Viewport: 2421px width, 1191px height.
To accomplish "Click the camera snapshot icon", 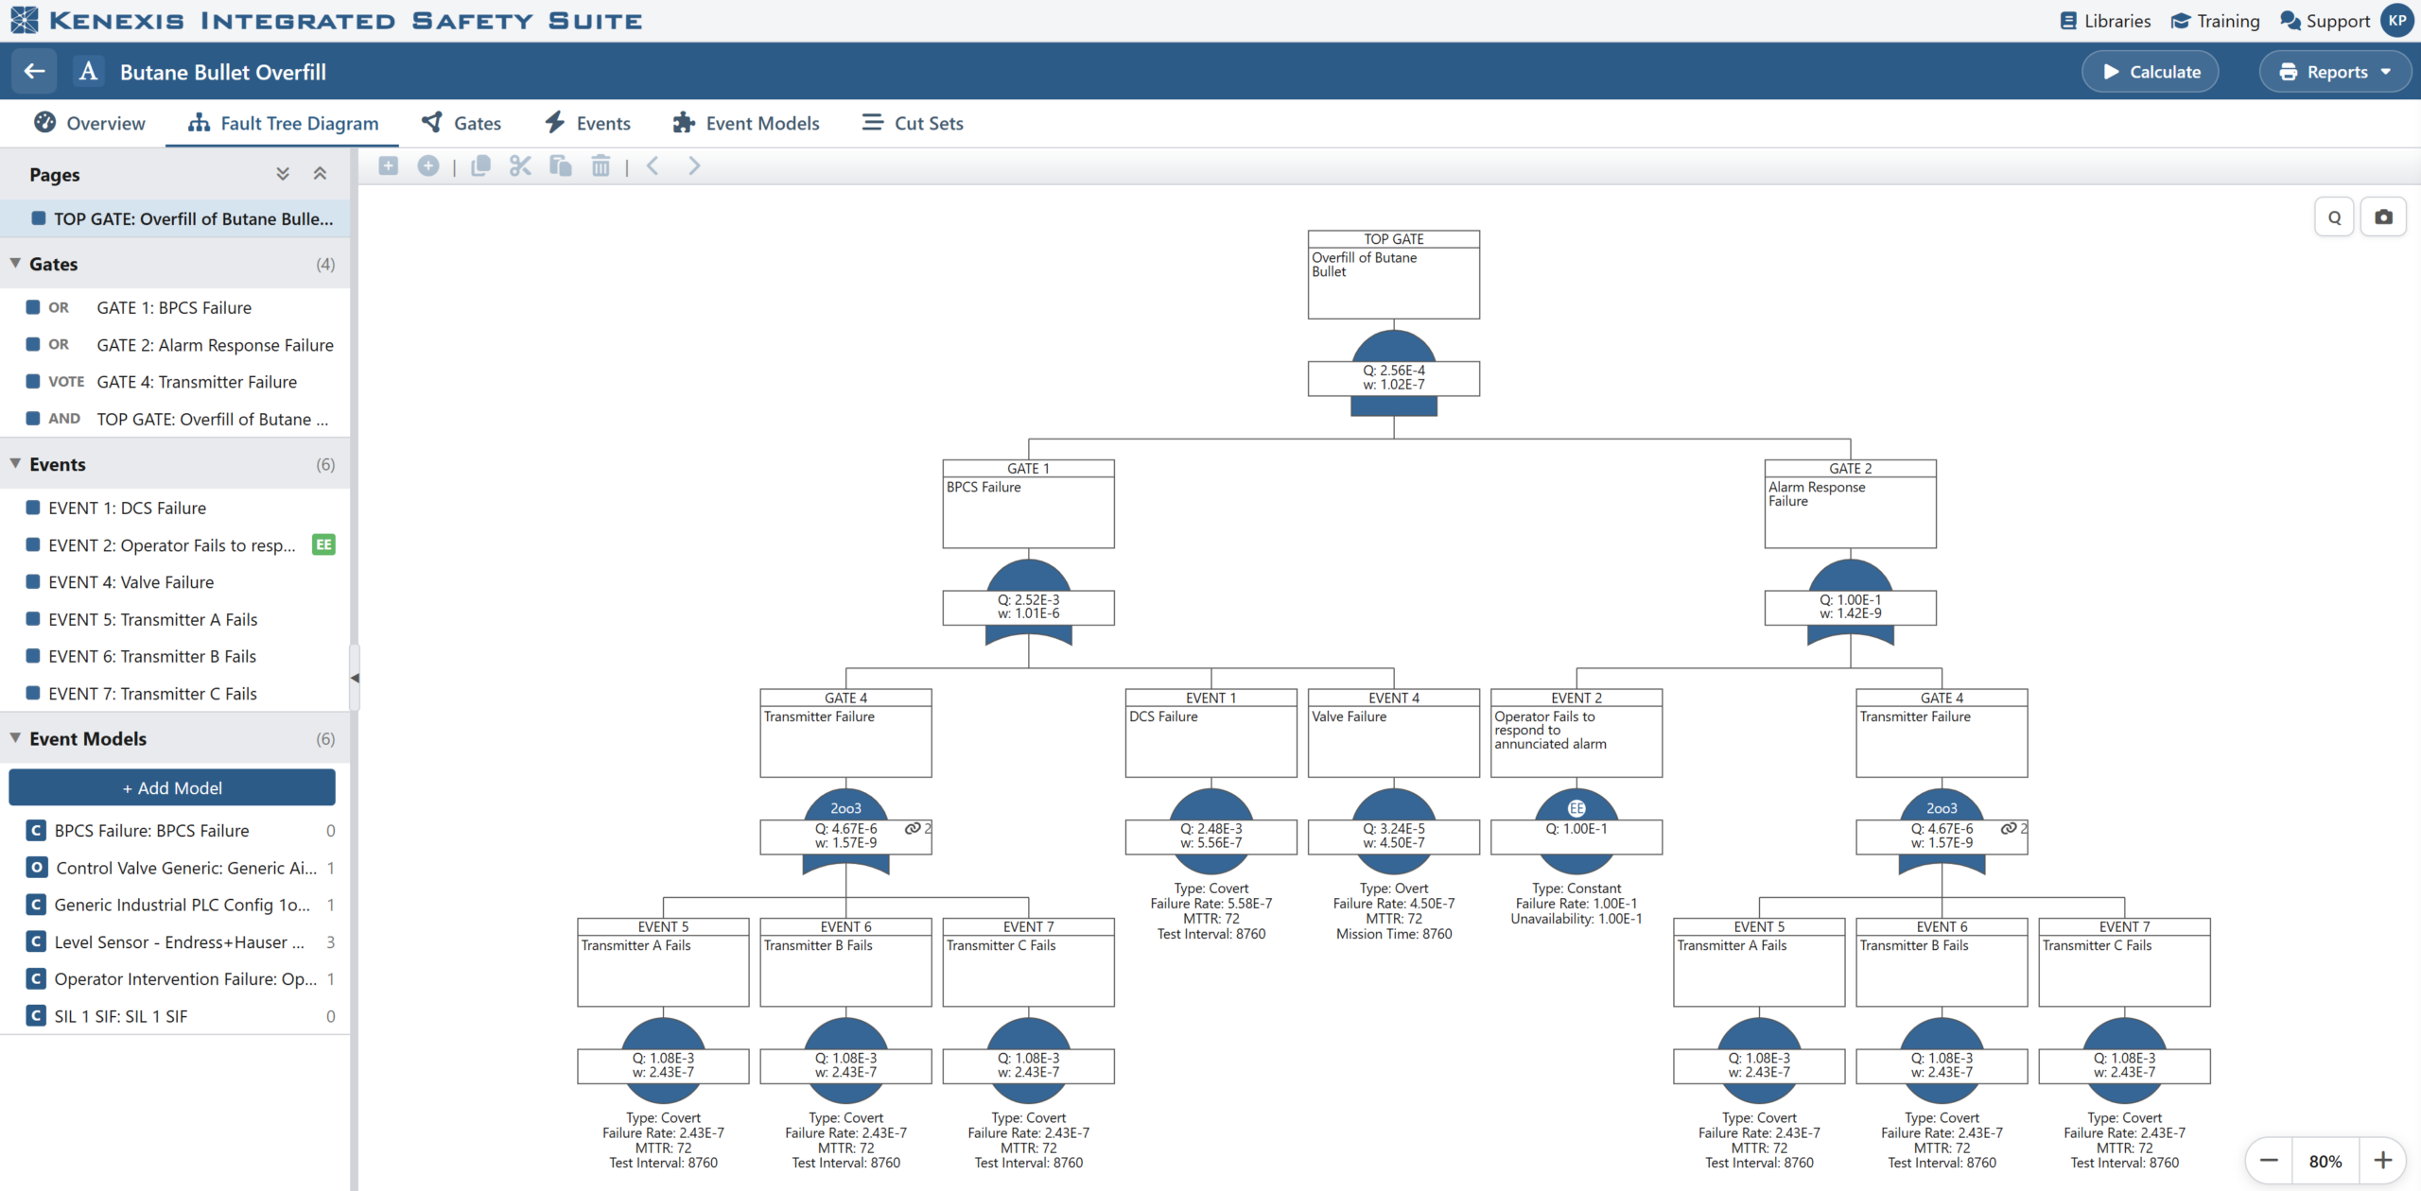I will (2384, 217).
